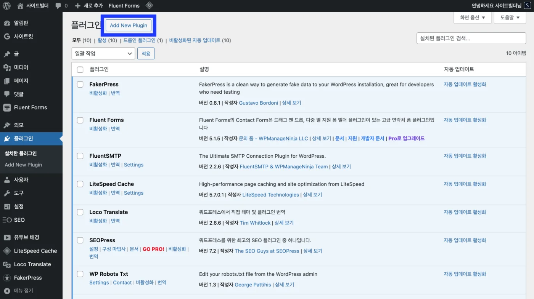Open 유튜브 배경 play icon
This screenshot has height=299, width=534.
[x=7, y=237]
